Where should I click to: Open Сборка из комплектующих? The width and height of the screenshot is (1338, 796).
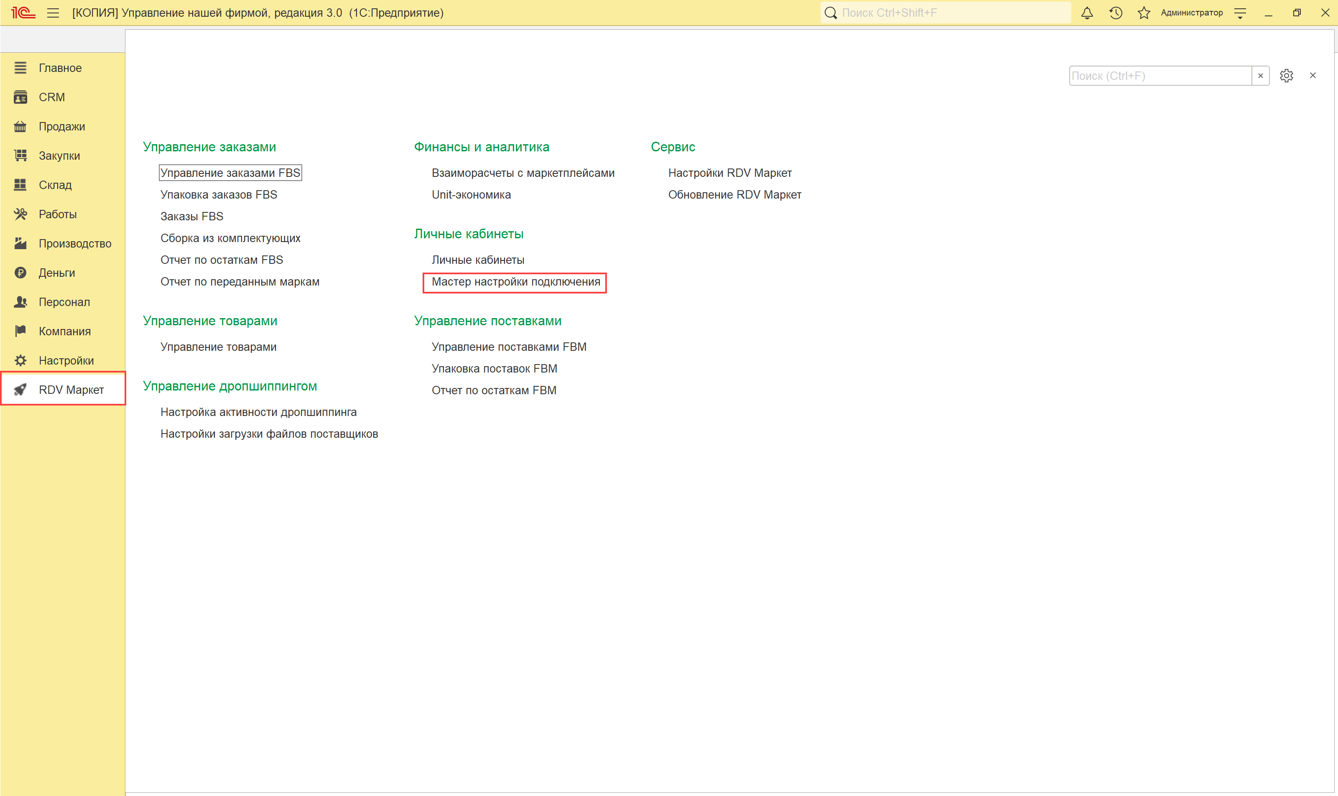coord(231,238)
